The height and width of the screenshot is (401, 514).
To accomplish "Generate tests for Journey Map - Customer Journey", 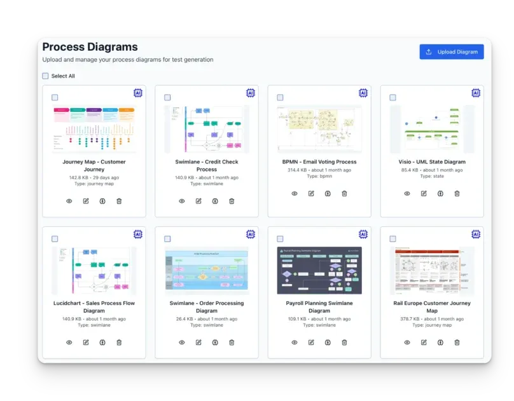I will coord(102,201).
